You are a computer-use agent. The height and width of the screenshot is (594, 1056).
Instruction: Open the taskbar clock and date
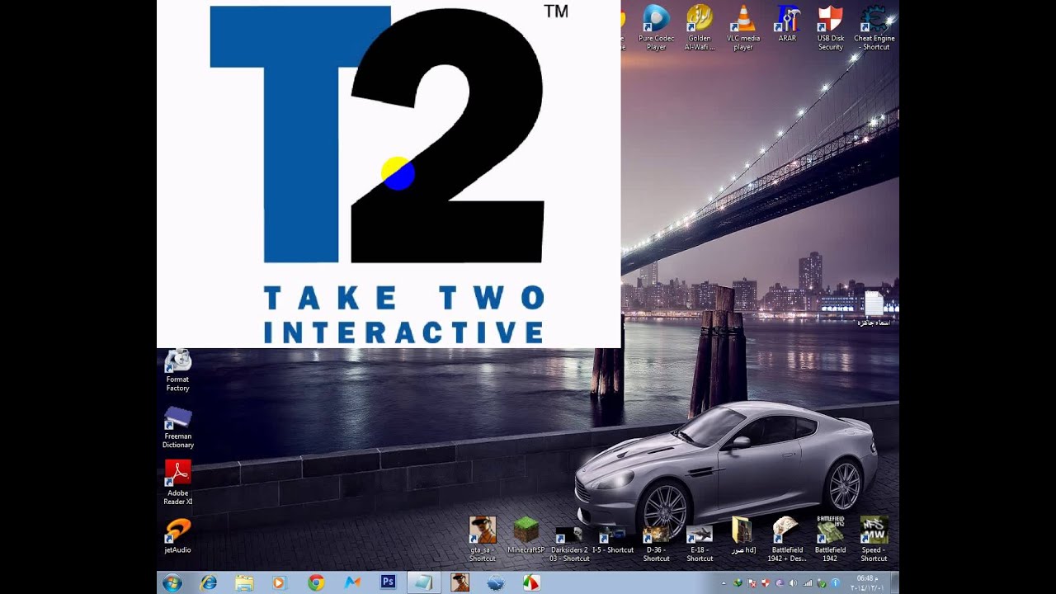pyautogui.click(x=866, y=582)
